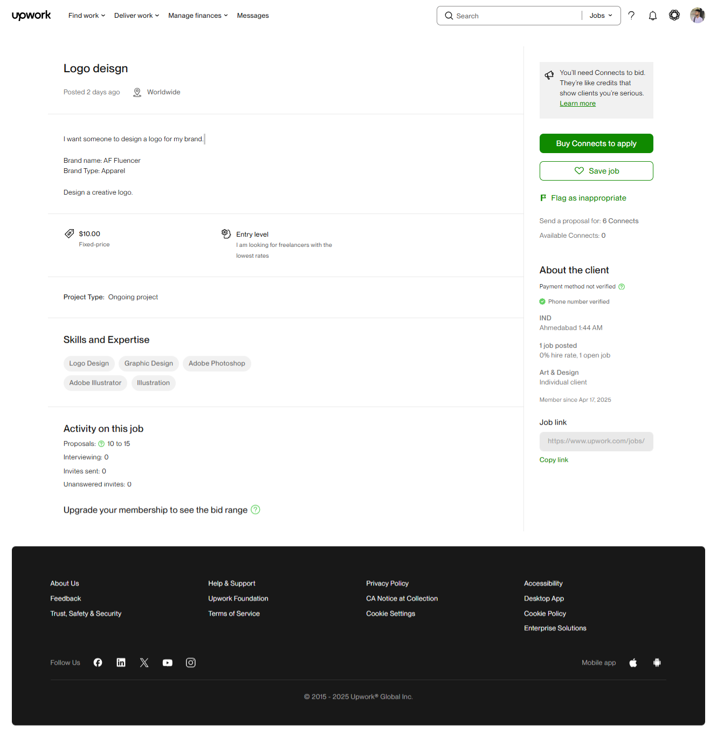Image resolution: width=717 pixels, height=738 pixels.
Task: Open the Jobs search category dropdown
Action: tap(601, 16)
